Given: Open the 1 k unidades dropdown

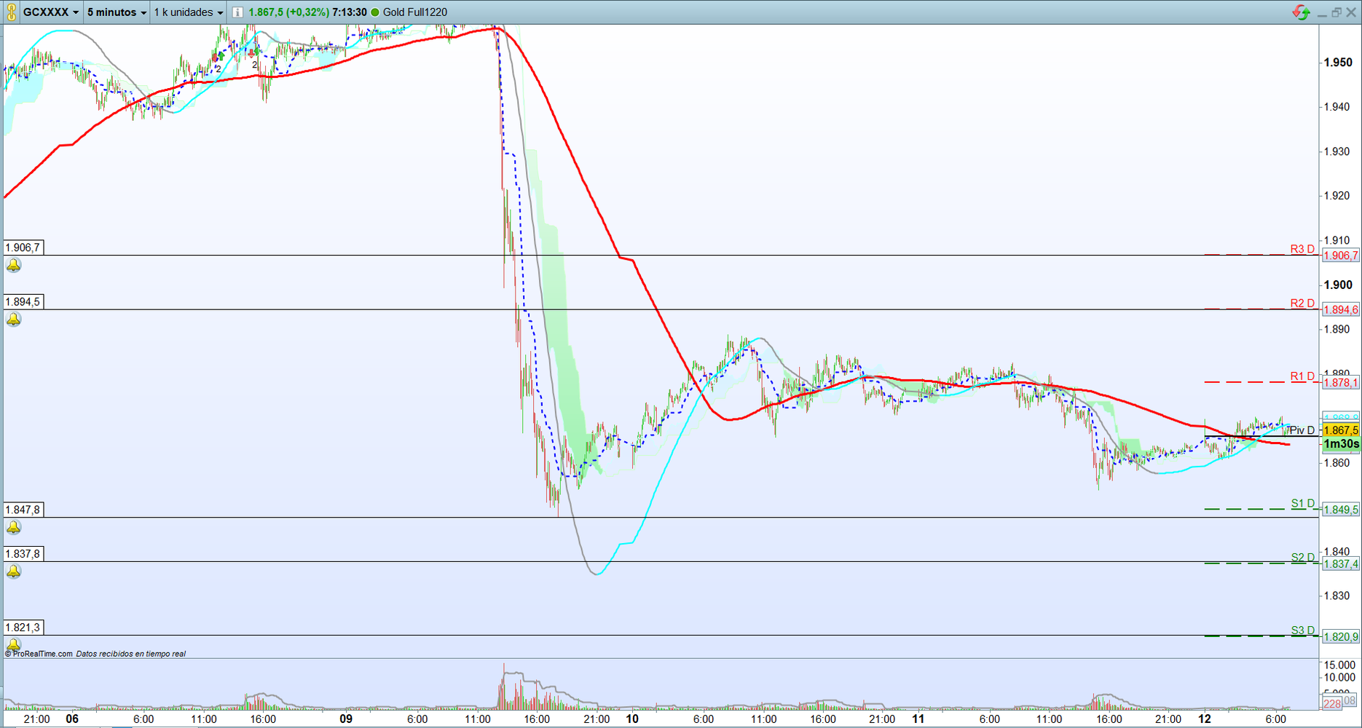Looking at the screenshot, I should [x=188, y=12].
